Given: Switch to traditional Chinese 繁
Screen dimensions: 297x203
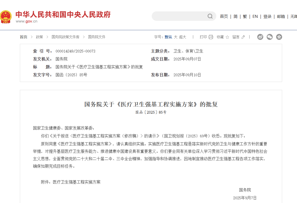Looking at the screenshot, I should coord(245,16).
